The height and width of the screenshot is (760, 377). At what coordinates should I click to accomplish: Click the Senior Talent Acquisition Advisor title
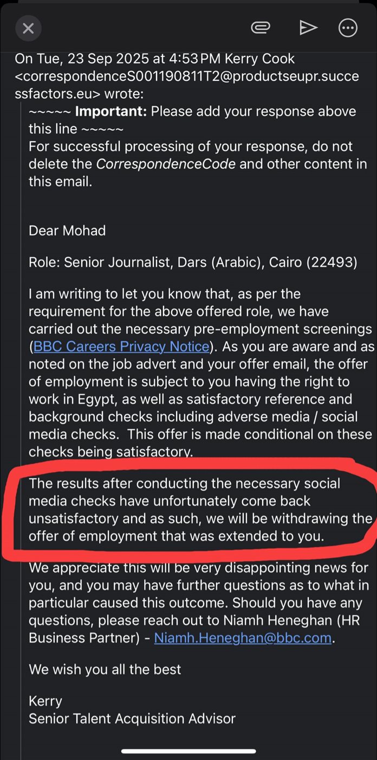[x=132, y=719]
